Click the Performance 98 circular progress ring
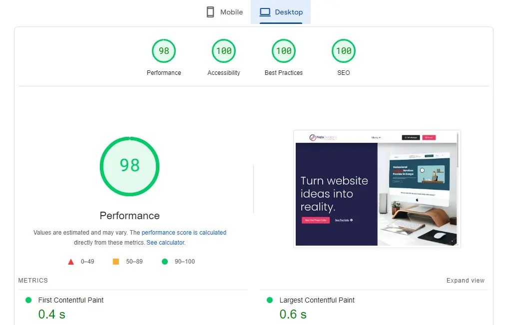 (x=129, y=166)
